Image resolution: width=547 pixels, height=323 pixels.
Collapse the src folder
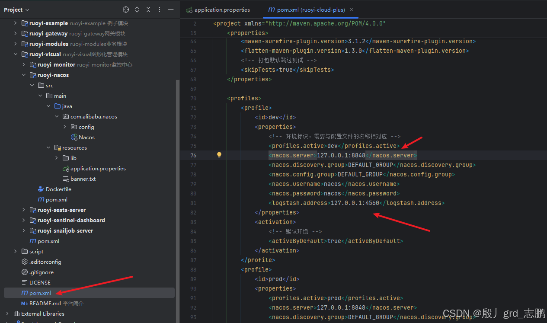32,85
